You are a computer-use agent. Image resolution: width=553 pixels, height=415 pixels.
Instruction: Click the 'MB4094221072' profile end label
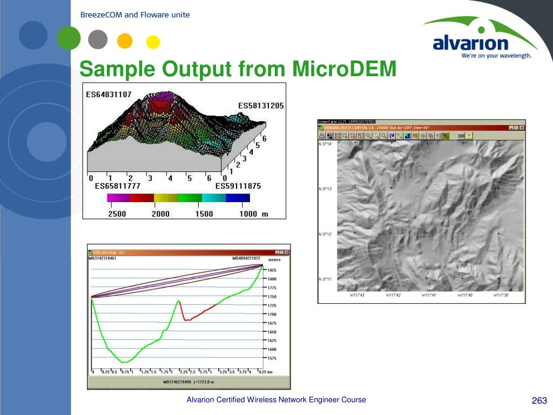tap(246, 258)
